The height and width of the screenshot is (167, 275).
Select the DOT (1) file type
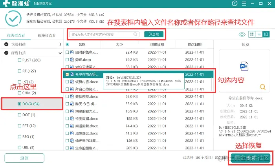point(26,115)
